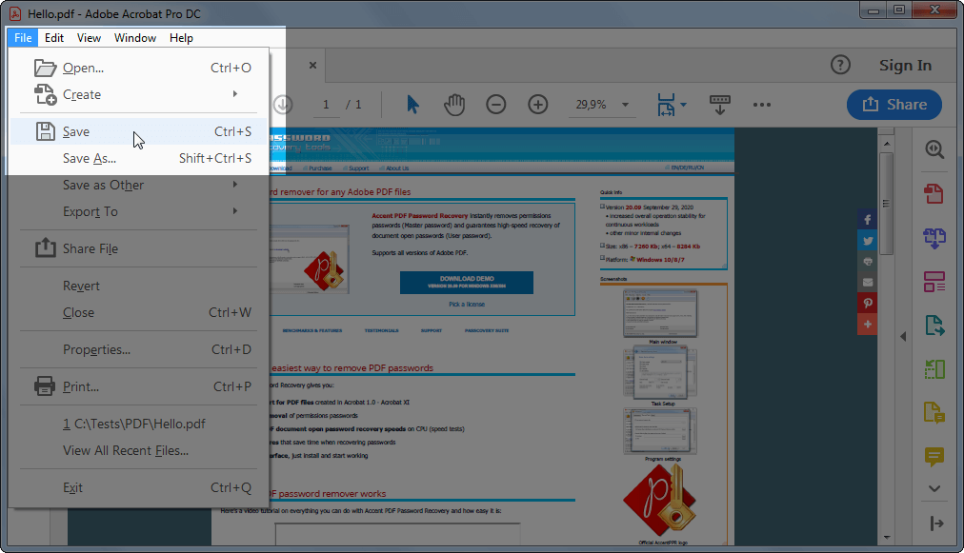Click the Share File upload icon
Screen dimensions: 964x553
[45, 248]
